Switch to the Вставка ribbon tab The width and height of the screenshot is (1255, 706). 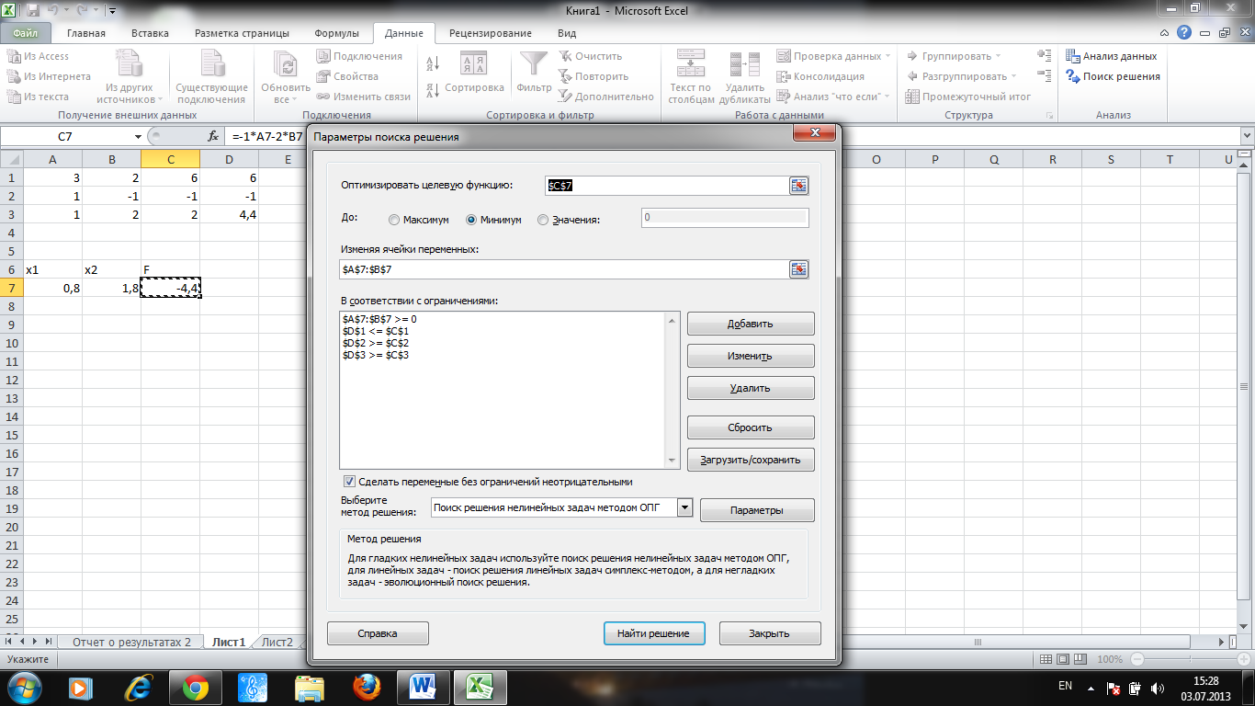click(150, 33)
